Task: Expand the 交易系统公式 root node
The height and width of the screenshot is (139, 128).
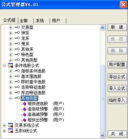Action: (4, 125)
